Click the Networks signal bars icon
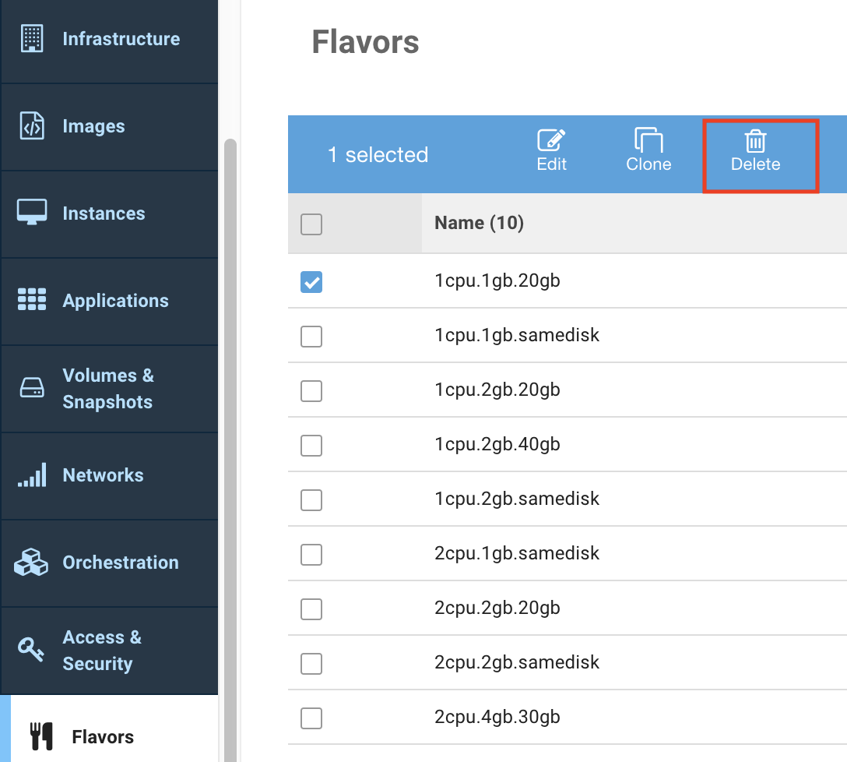 (x=32, y=475)
